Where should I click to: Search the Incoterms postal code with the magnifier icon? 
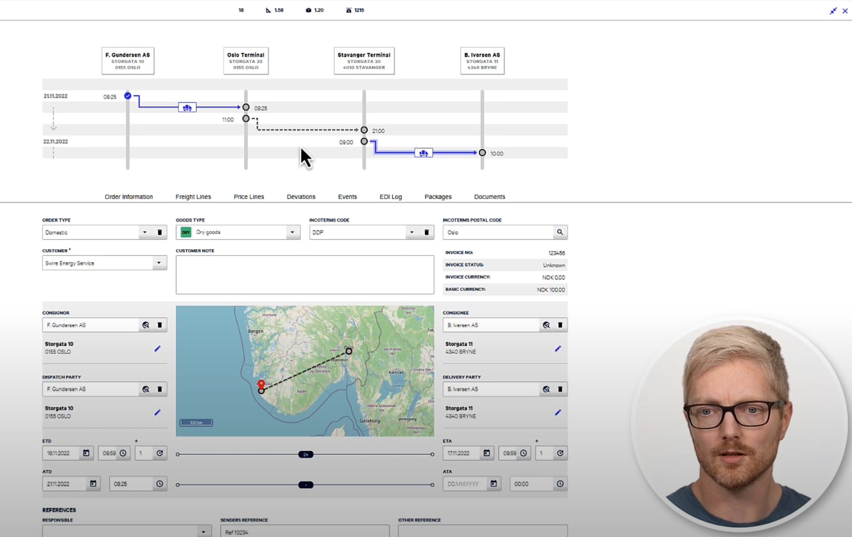(560, 232)
